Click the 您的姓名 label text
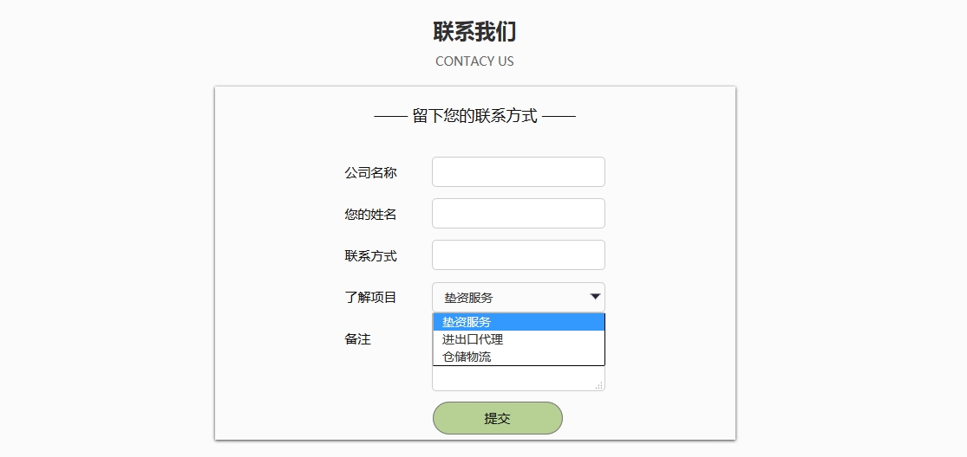 click(370, 215)
